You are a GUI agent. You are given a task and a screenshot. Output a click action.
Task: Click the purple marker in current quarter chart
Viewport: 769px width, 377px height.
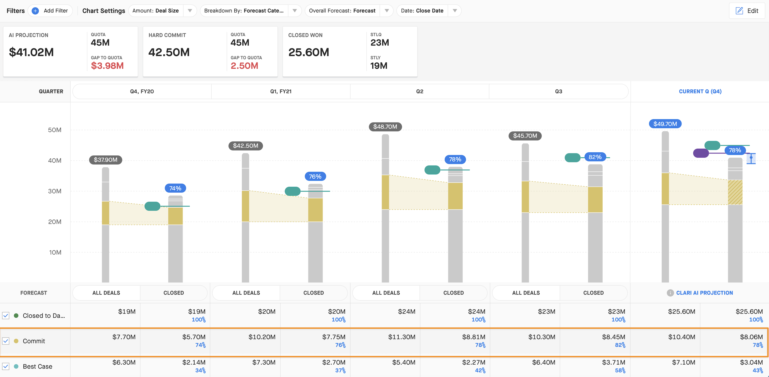pyautogui.click(x=701, y=153)
